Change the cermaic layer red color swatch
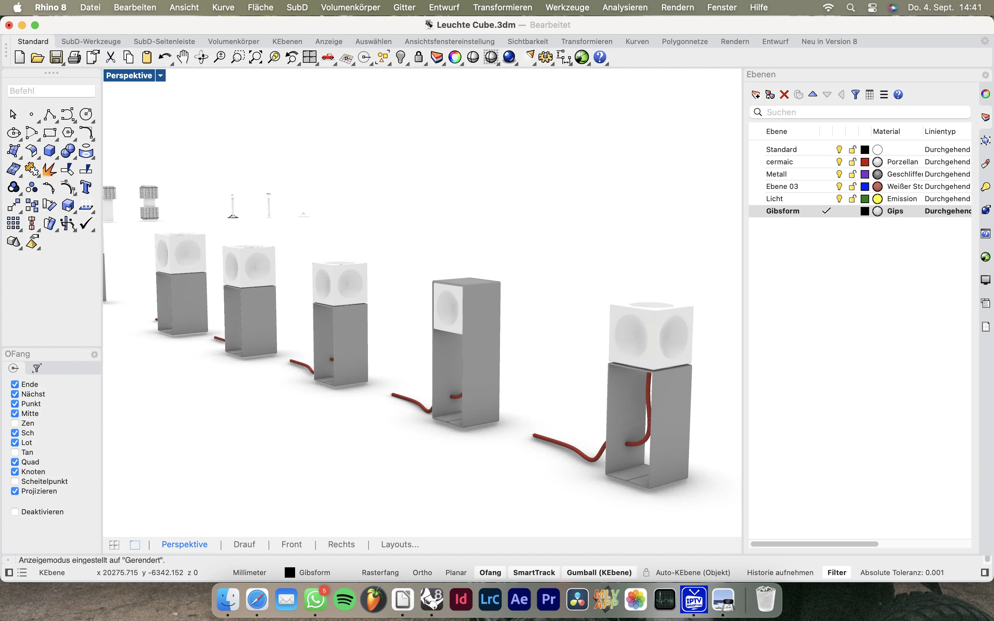994x621 pixels. tap(865, 162)
